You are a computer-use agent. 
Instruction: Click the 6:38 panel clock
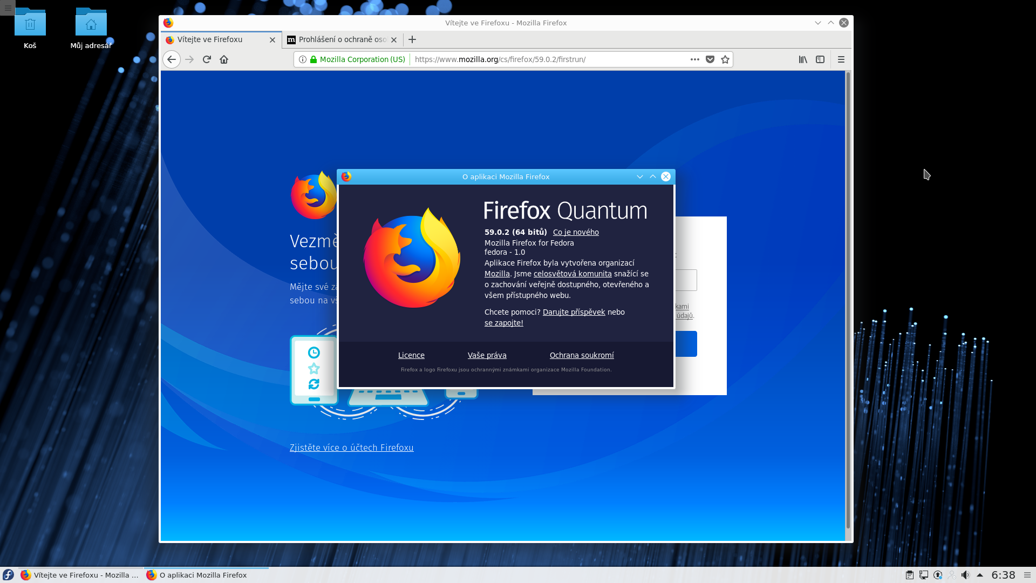[1004, 575]
